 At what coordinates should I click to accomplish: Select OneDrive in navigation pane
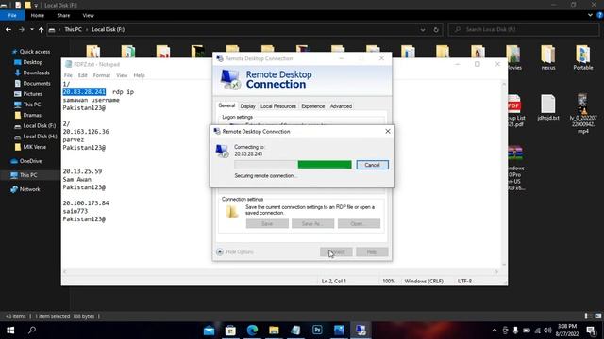pos(26,161)
